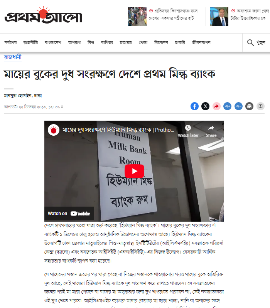Click Share on the video player
This screenshot has width=270, height=308.
(x=211, y=131)
